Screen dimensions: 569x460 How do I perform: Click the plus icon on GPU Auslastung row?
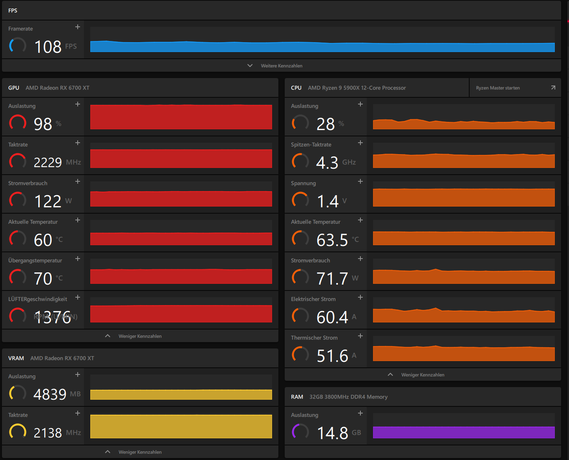(78, 104)
